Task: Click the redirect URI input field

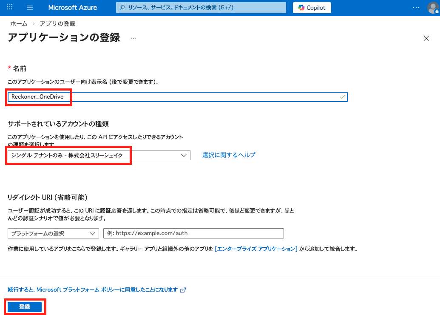Action: (x=193, y=233)
